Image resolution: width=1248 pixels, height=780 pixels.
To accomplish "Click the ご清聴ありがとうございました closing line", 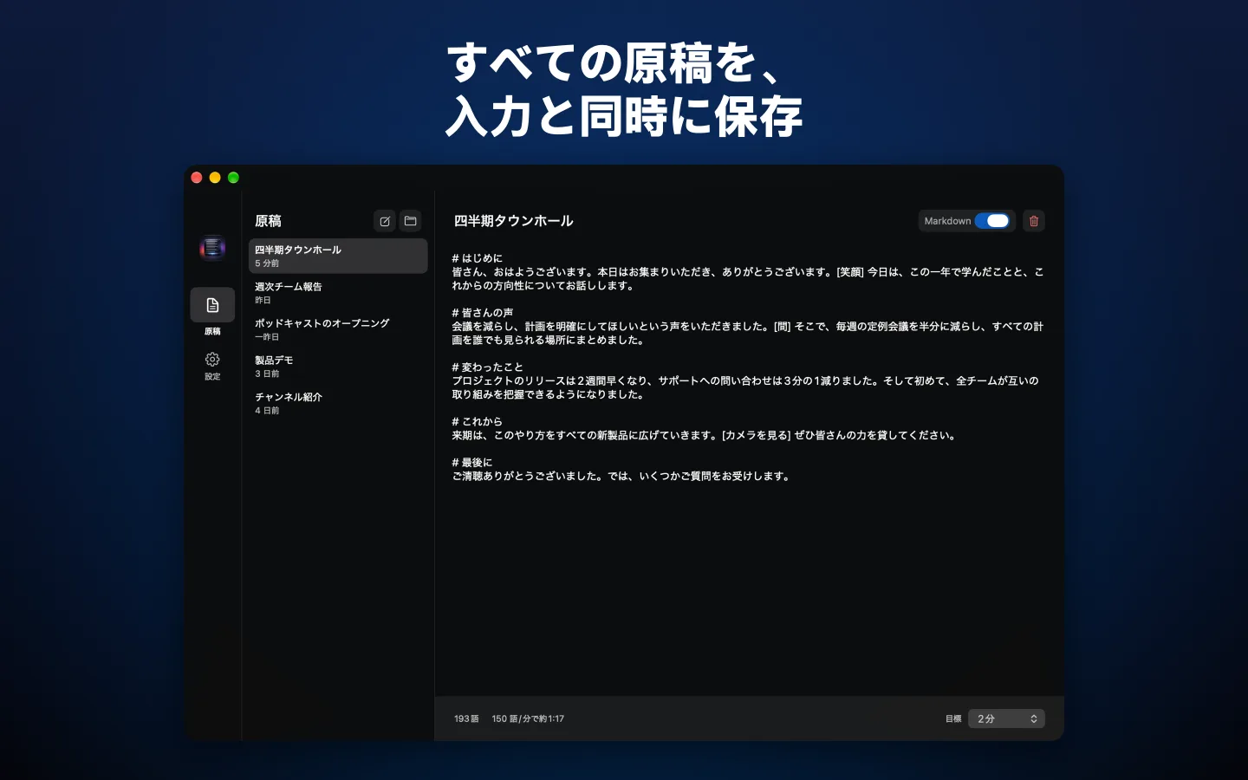I will [x=622, y=476].
